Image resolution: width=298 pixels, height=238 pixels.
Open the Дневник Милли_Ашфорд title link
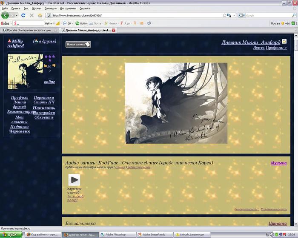coord(251,42)
